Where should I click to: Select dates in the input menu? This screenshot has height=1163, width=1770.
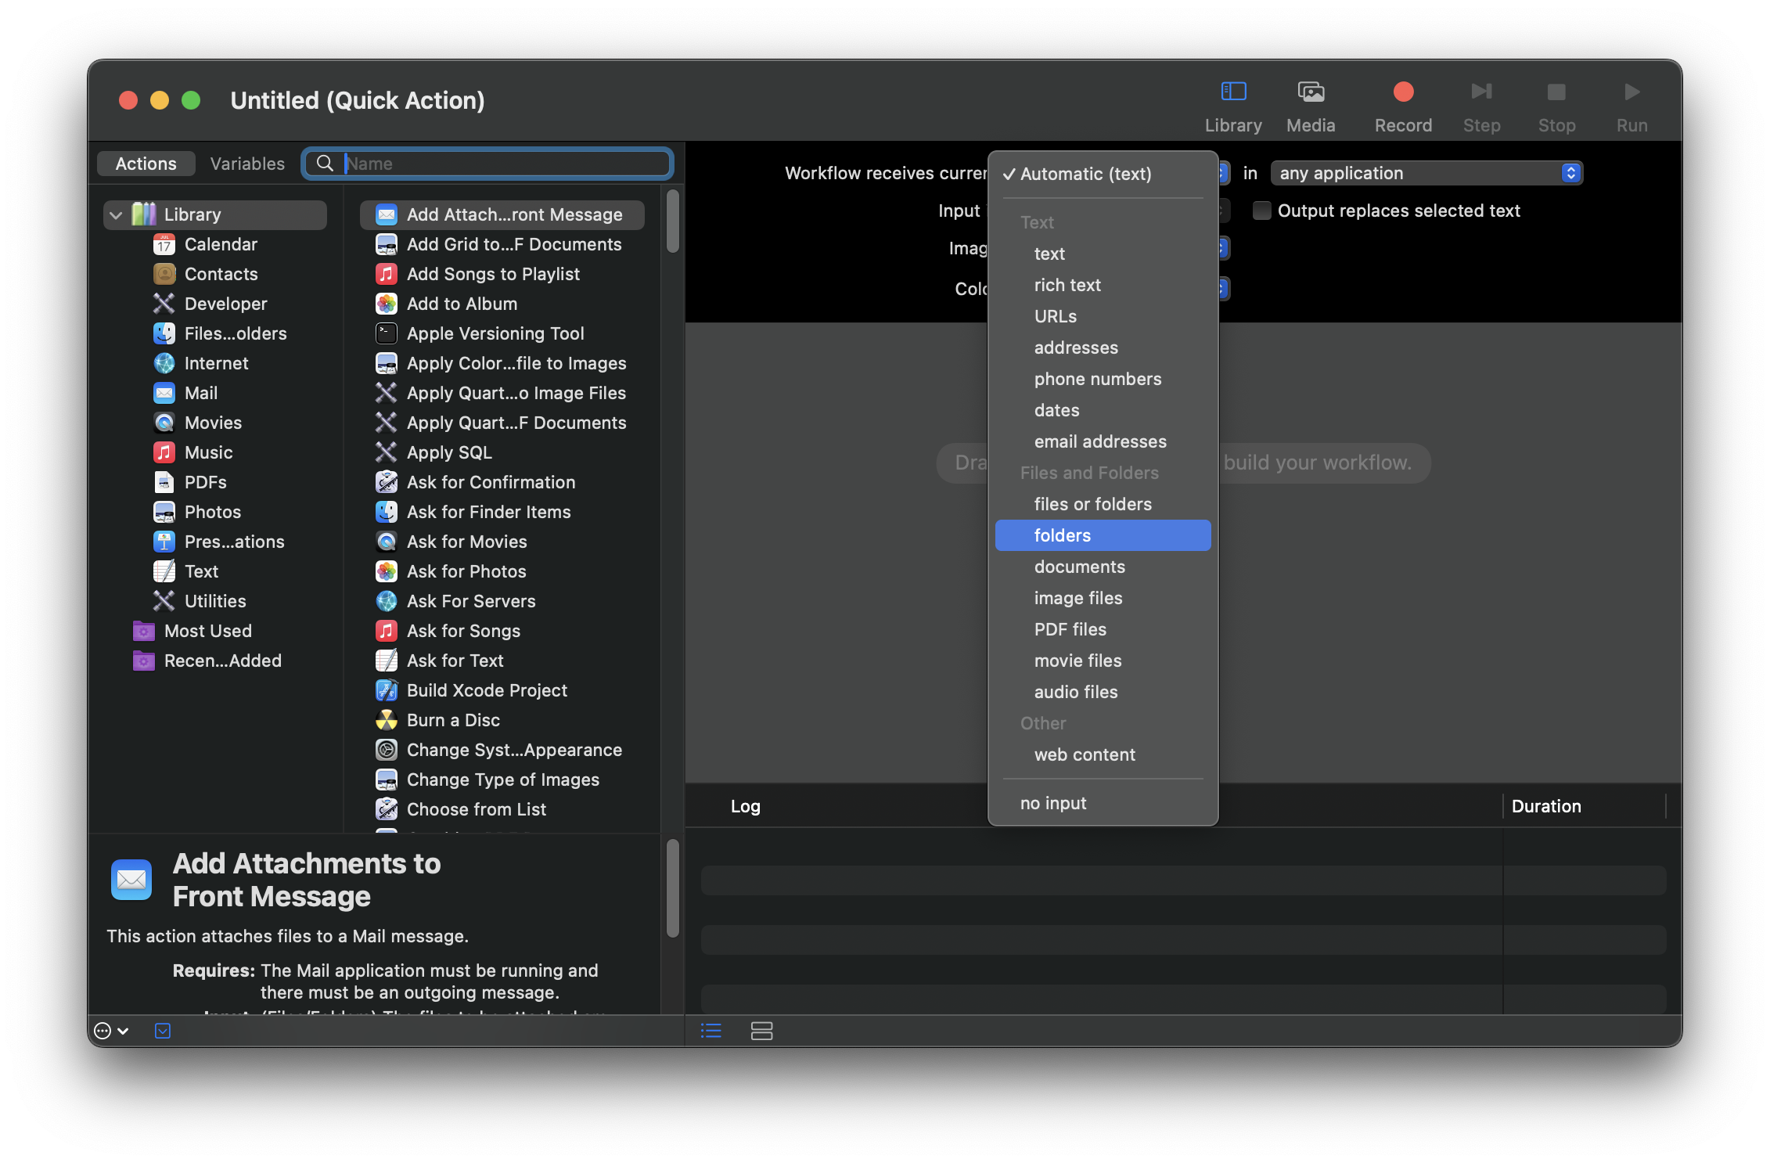(1103, 410)
